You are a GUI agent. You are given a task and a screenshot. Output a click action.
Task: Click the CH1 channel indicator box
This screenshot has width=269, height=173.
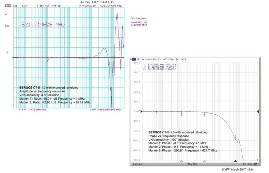tap(7, 6)
